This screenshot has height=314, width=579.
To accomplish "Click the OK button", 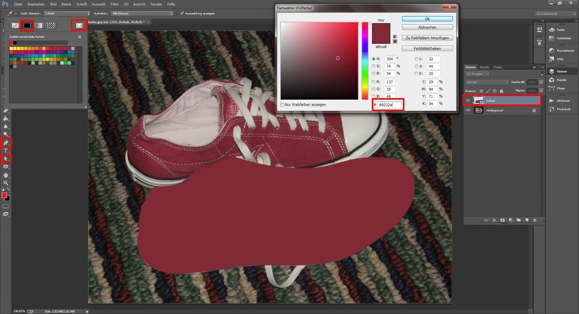I will click(x=427, y=19).
